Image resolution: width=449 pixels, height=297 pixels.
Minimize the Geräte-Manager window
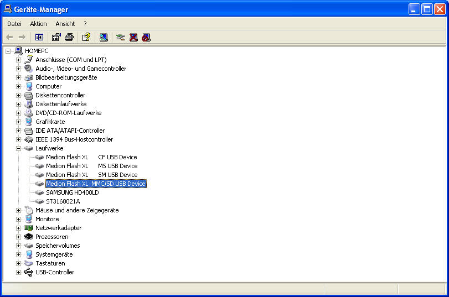(x=414, y=9)
